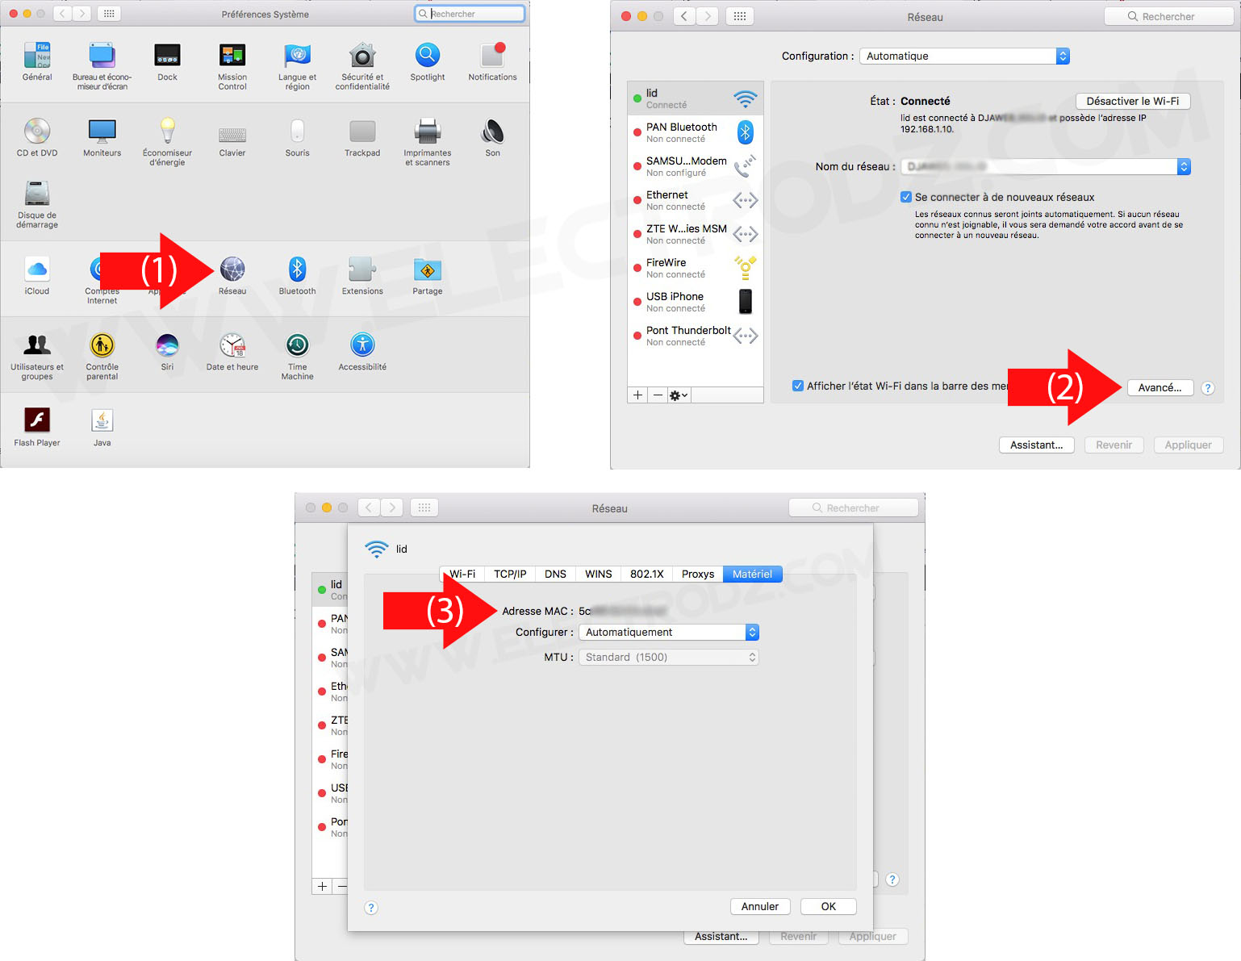Open Disque de démarrage icon
This screenshot has width=1241, height=961.
click(37, 194)
